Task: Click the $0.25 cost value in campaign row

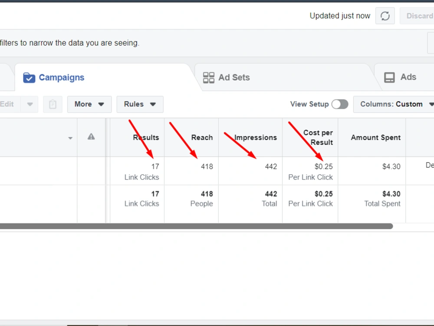Action: click(x=324, y=166)
